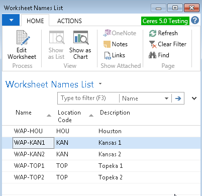Clear Filter on the list
Screen dimensions: 202x196
[x=168, y=44]
